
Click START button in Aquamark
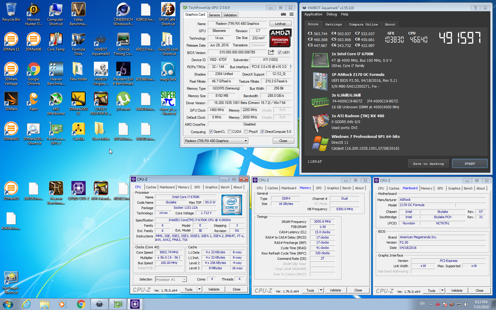coord(470,164)
